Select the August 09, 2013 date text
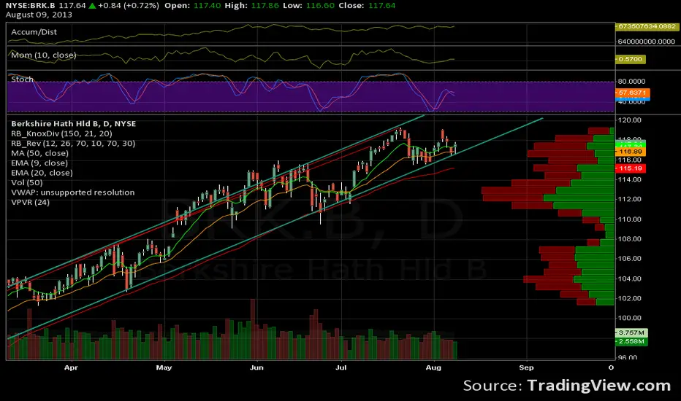Image resolution: width=681 pixels, height=401 pixels. (x=39, y=15)
